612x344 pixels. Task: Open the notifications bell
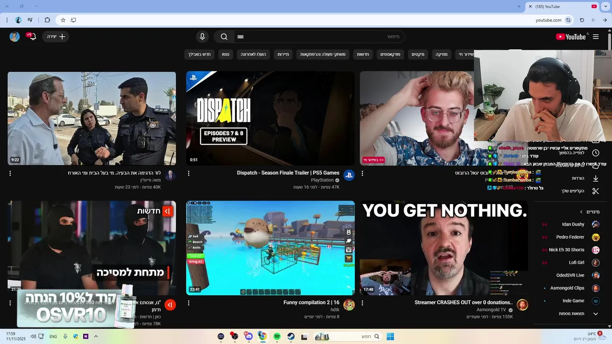click(x=33, y=37)
